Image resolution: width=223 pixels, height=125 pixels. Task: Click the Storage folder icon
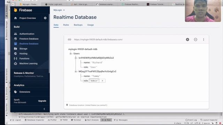tap(15, 49)
